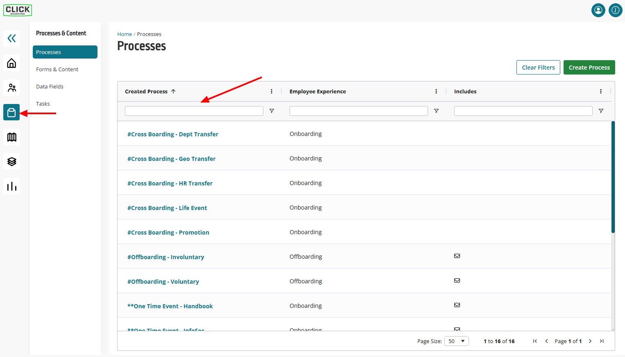Click the info icon in the top bar
The width and height of the screenshot is (625, 357).
[615, 10]
